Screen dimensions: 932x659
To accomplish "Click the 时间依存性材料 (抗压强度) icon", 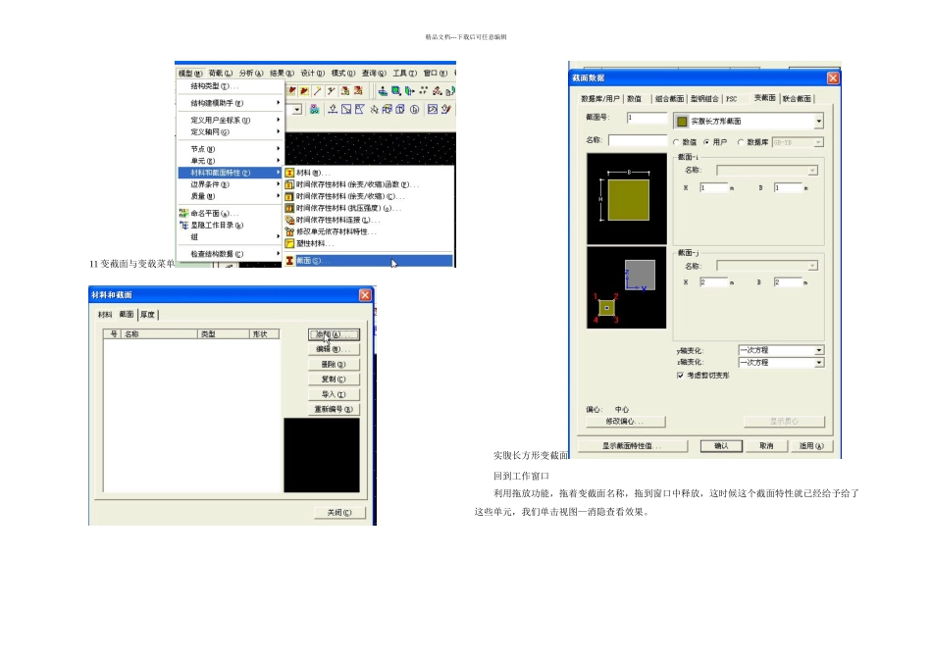I will click(x=290, y=208).
